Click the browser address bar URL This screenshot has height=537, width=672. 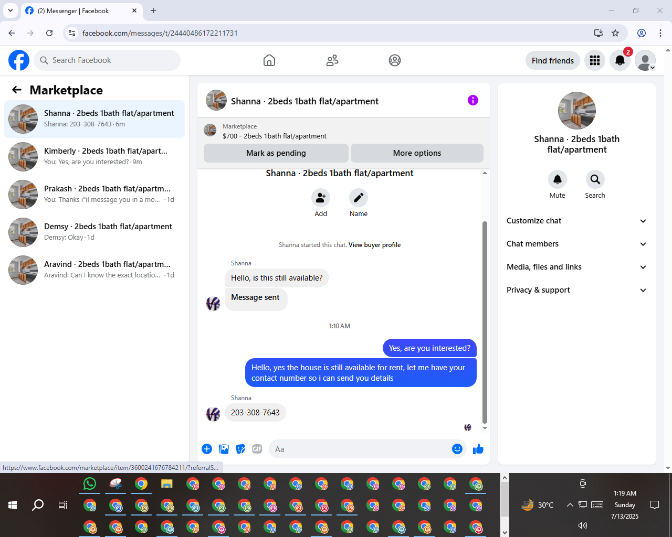tap(160, 33)
